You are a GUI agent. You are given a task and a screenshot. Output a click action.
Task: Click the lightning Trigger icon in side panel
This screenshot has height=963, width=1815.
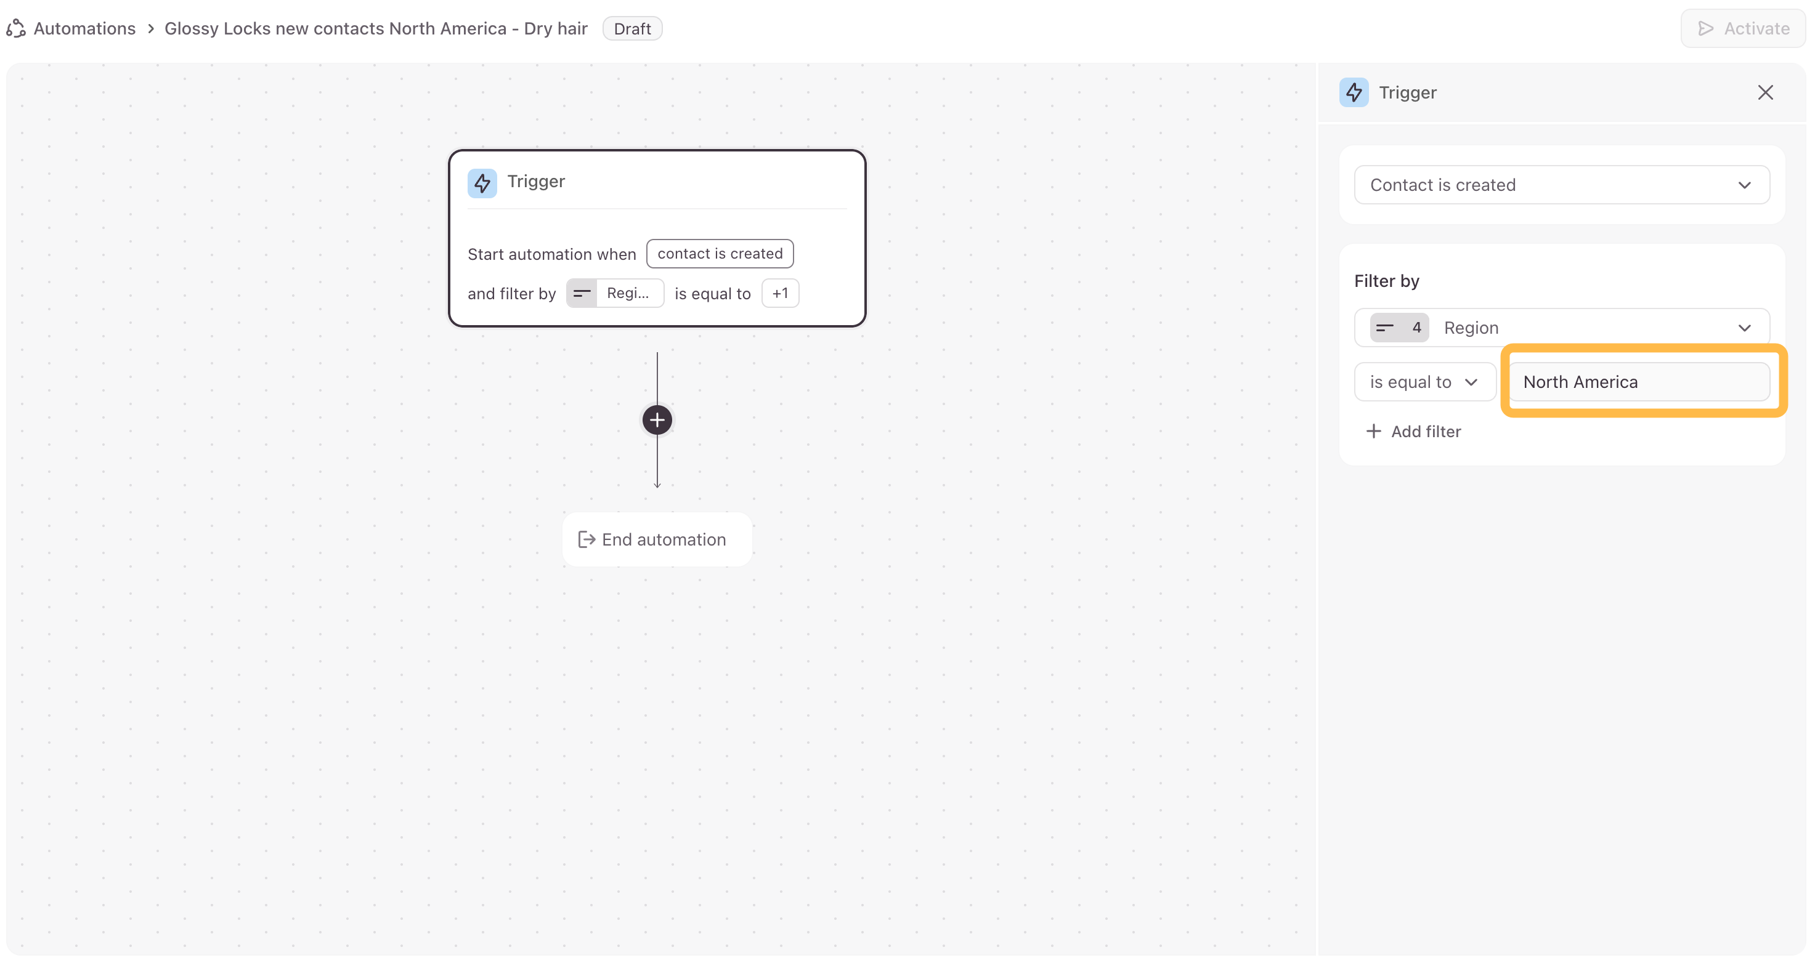[1354, 92]
